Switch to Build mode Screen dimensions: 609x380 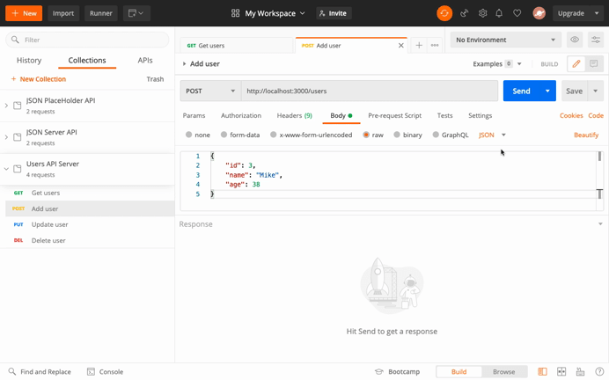(459, 371)
